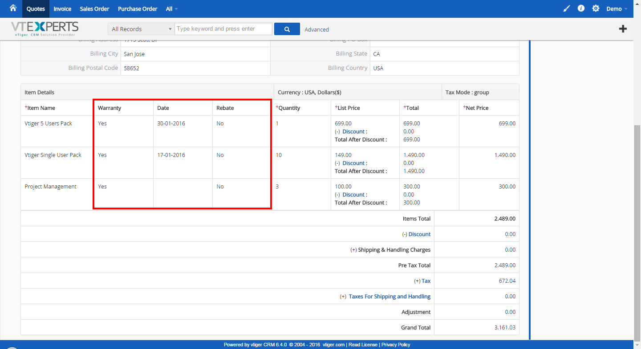
Task: Open the Read License footer link
Action: pyautogui.click(x=363, y=345)
